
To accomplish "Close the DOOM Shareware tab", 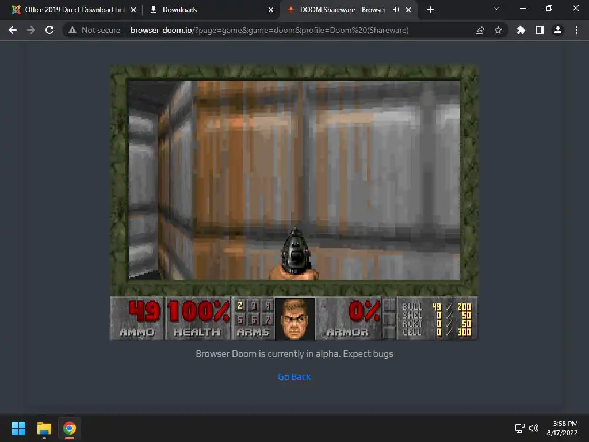I will pyautogui.click(x=408, y=10).
